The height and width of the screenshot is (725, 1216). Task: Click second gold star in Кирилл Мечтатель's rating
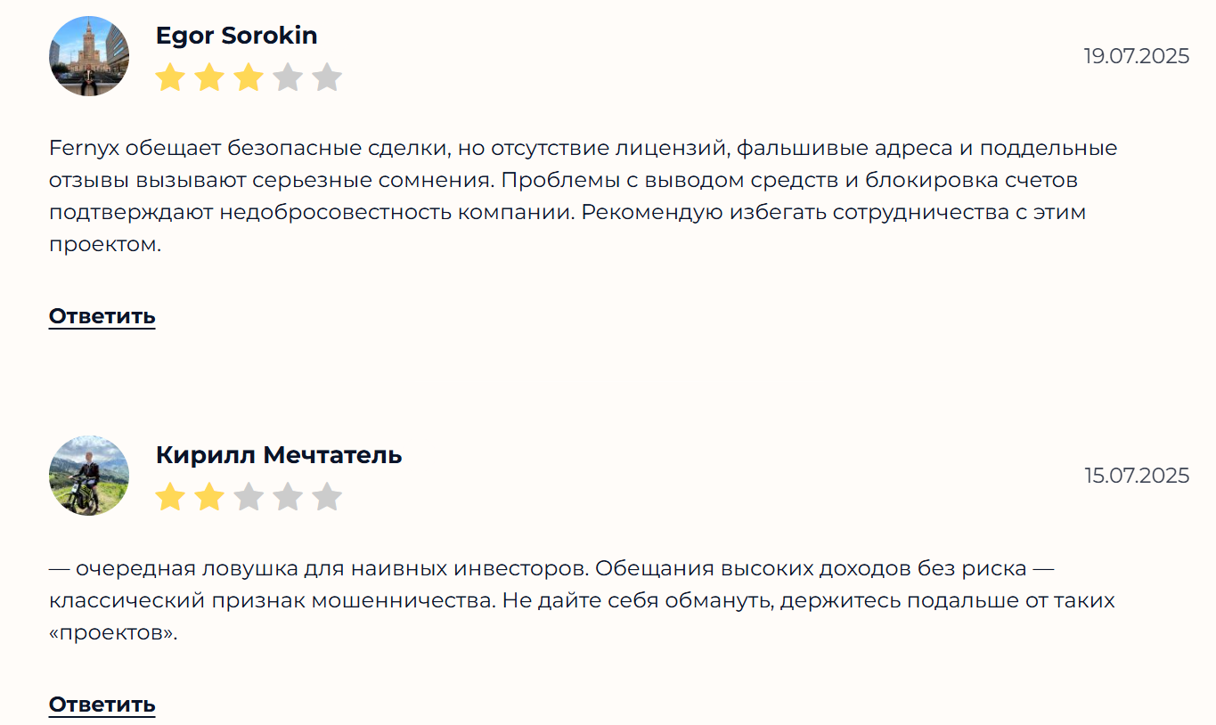click(209, 497)
